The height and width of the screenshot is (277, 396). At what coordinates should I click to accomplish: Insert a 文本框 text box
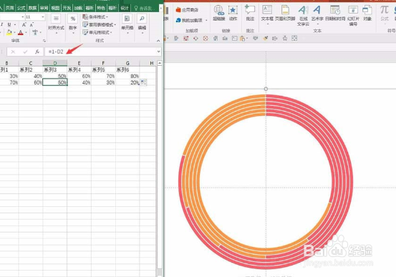tap(267, 14)
